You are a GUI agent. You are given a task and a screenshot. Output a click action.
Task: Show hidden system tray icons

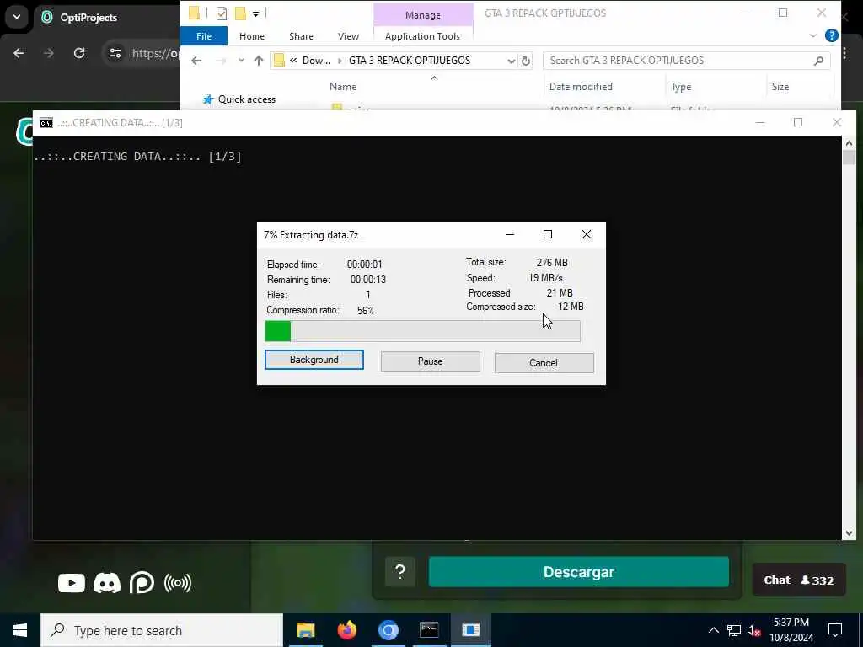tap(713, 630)
